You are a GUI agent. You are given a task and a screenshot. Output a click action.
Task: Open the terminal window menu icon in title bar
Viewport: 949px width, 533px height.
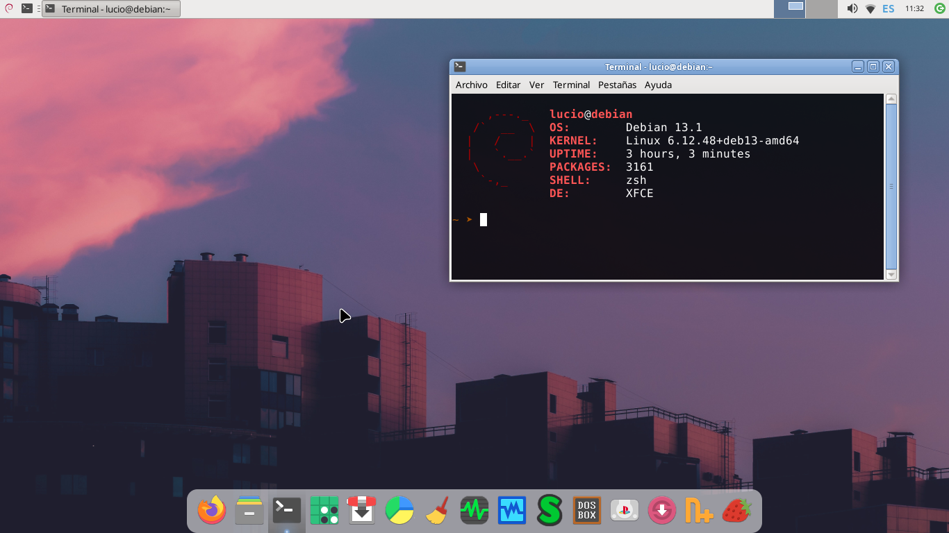click(460, 67)
